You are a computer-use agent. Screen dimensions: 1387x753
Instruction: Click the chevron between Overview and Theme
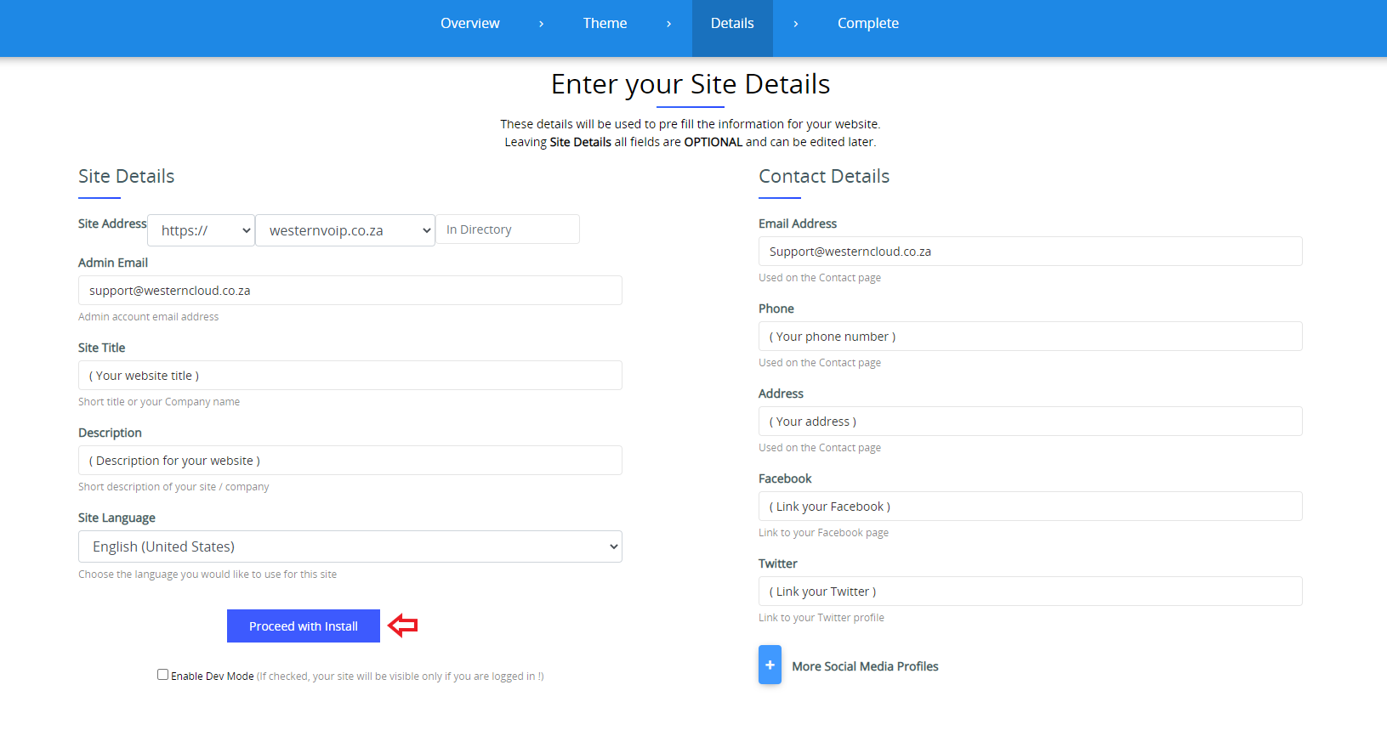(x=541, y=24)
